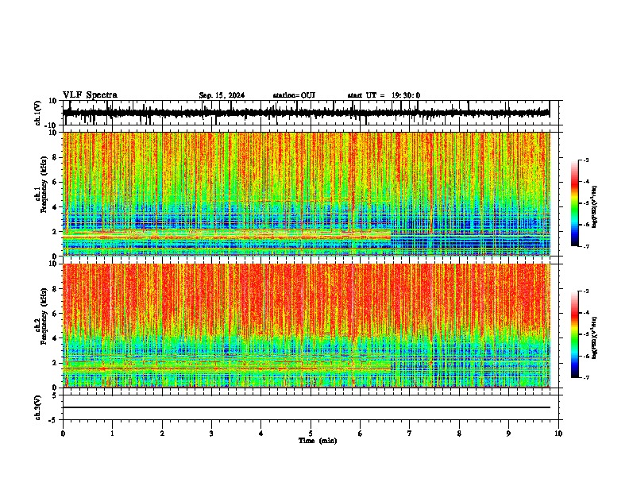Click the '6' kHz tick on ch.2 axis
The image size is (629, 486).
[x=55, y=314]
